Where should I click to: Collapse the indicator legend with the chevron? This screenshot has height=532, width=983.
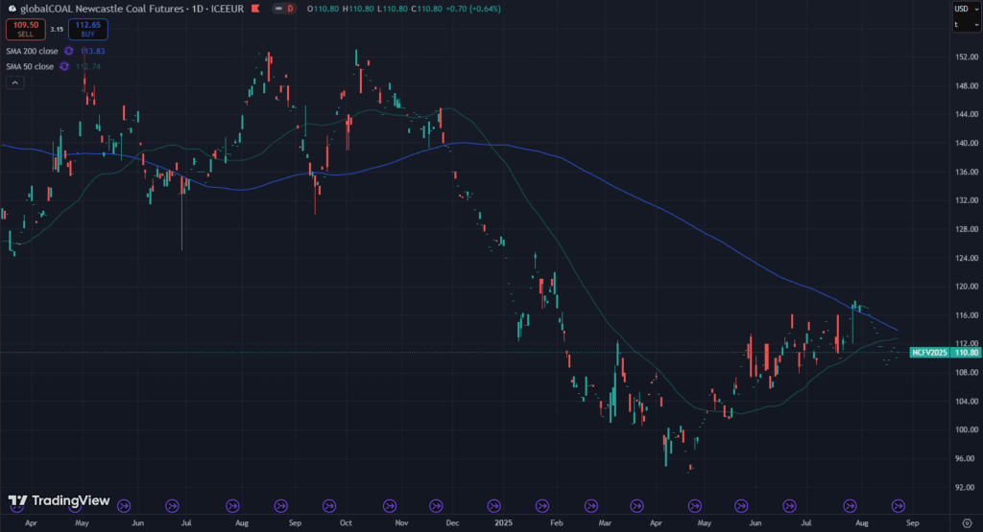tap(14, 83)
